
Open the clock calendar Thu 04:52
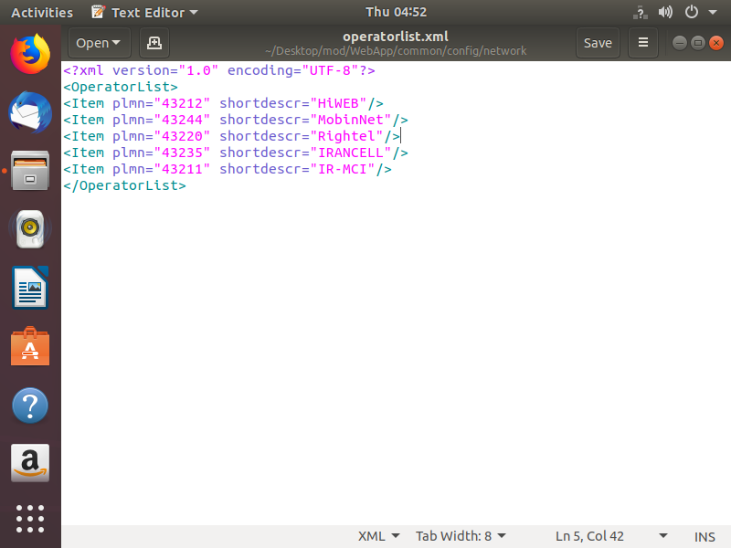396,12
